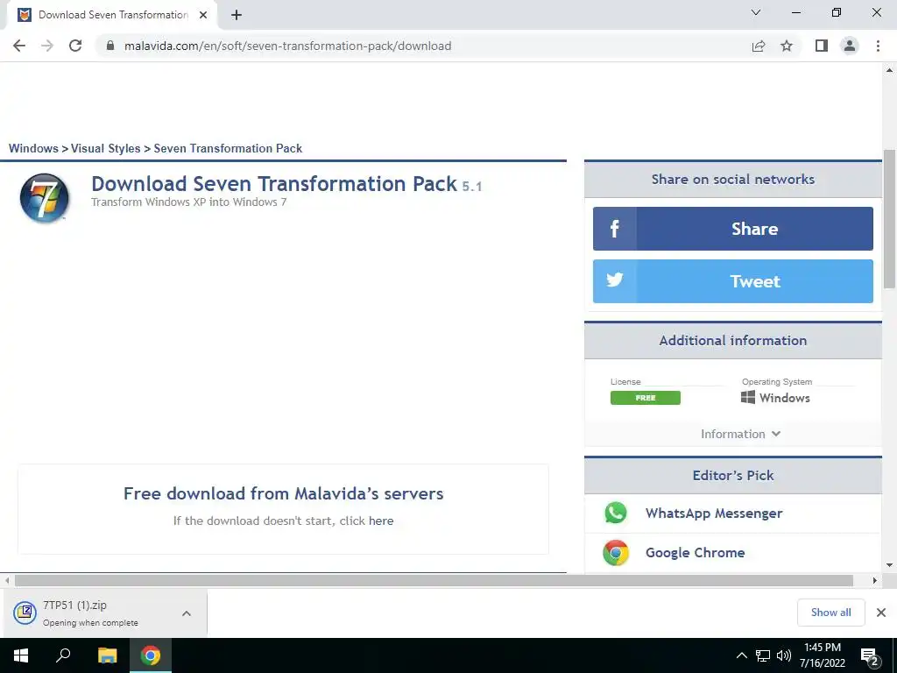Viewport: 897px width, 673px height.
Task: Click the green FREE license badge
Action: (646, 398)
